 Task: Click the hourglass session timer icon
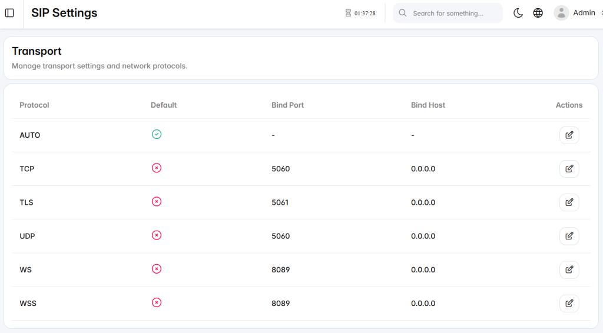(x=348, y=13)
